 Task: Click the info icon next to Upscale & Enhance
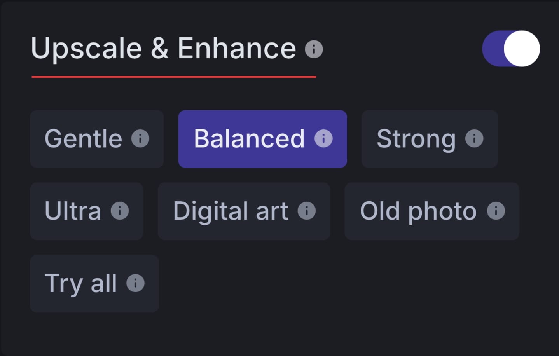[x=314, y=49]
